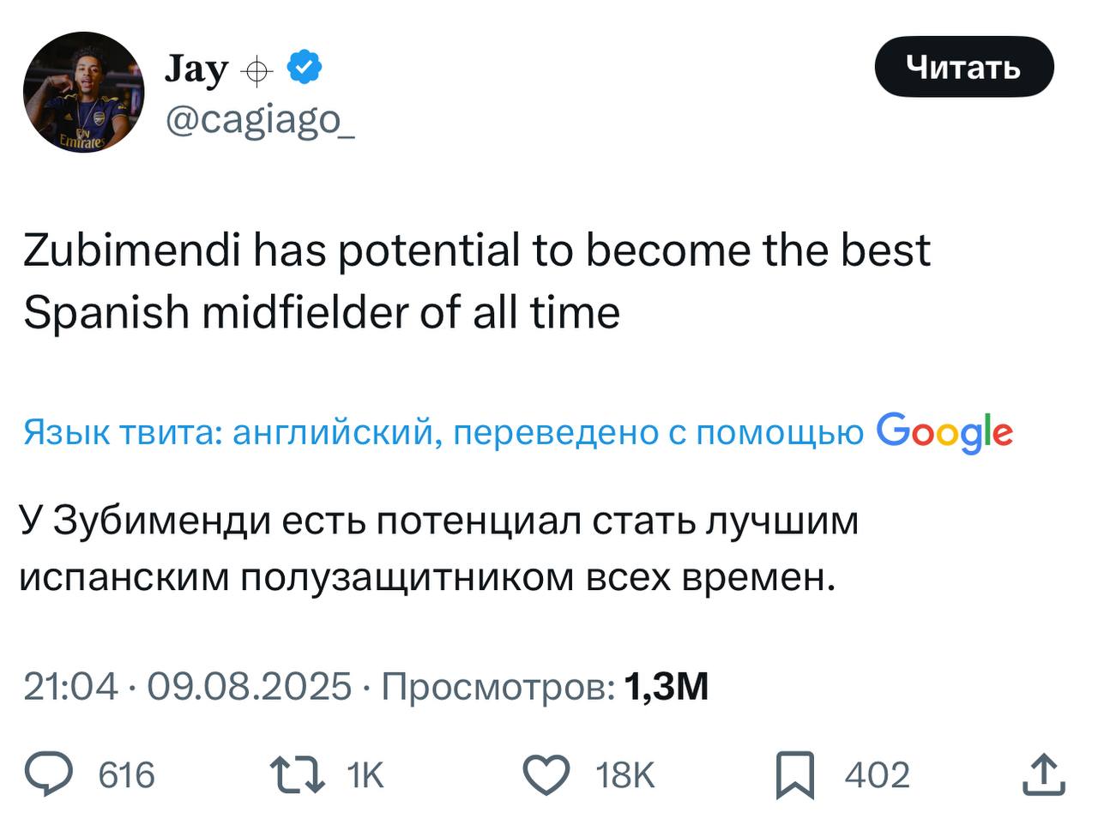Screen dimensions: 1098x831
Task: Follow the account with the Читать button
Action: click(x=963, y=66)
